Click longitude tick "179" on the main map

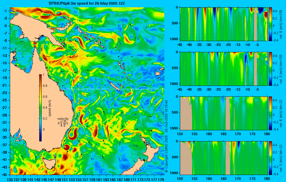tap(161, 180)
